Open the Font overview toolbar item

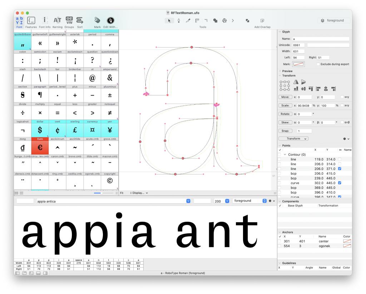pos(19,23)
